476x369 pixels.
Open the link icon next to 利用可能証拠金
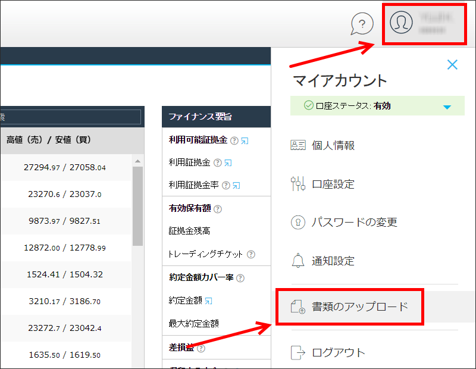tap(245, 140)
